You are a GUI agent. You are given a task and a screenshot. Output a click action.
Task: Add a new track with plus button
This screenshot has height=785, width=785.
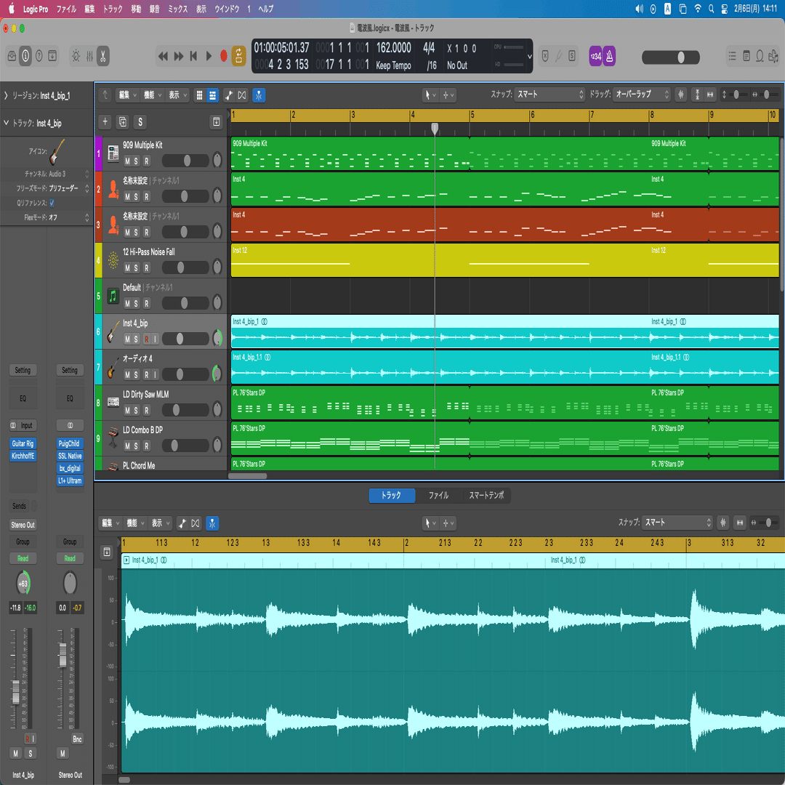[x=105, y=121]
